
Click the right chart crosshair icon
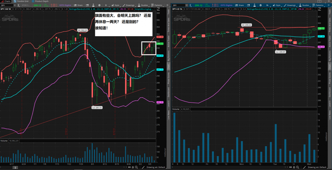tap(294, 167)
